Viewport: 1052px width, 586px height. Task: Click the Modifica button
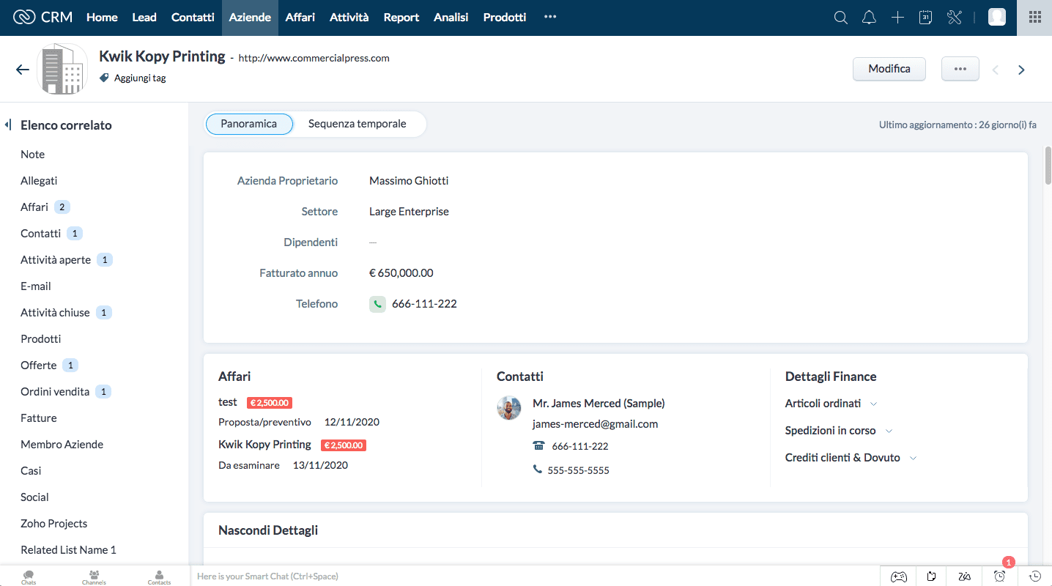coord(889,69)
